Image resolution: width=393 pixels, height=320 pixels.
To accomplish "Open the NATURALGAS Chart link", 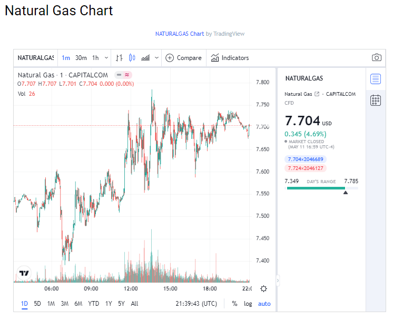I will click(180, 34).
